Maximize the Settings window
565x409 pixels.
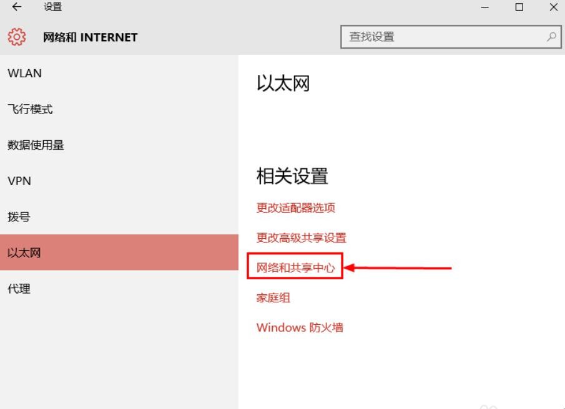point(519,7)
